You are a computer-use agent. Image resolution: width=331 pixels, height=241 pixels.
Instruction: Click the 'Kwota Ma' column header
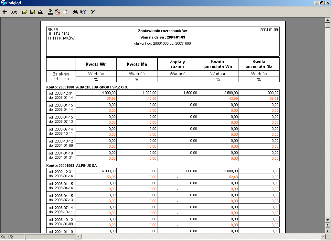tap(137, 64)
